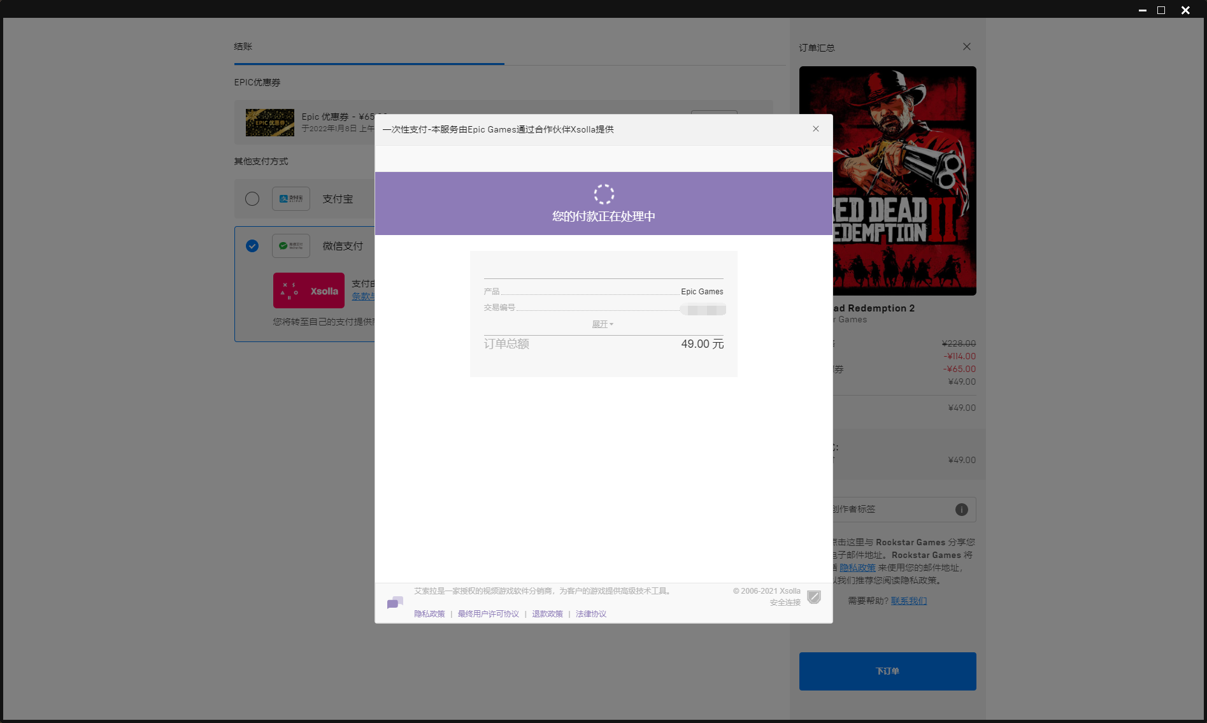
Task: Click the 下订单 place order button
Action: click(887, 671)
